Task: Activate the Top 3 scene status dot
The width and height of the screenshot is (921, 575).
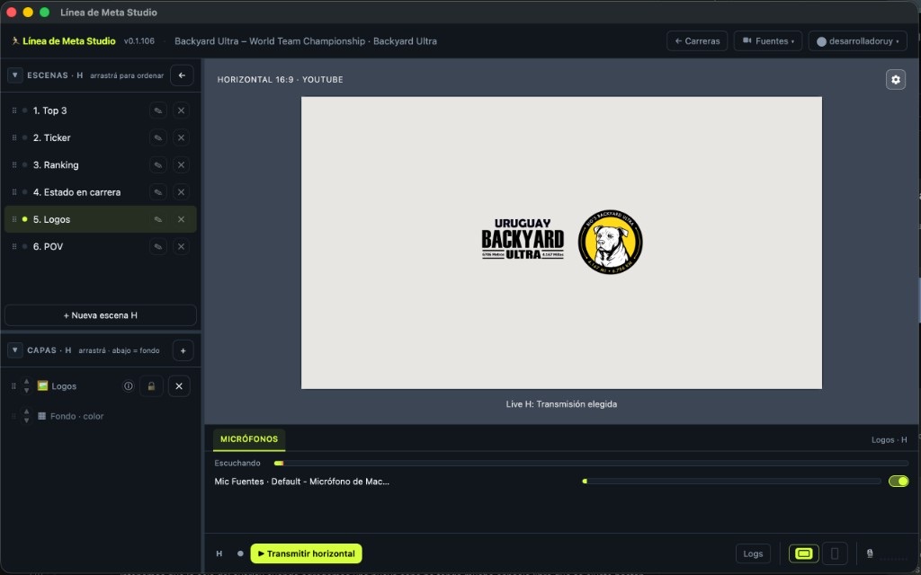Action: point(24,111)
